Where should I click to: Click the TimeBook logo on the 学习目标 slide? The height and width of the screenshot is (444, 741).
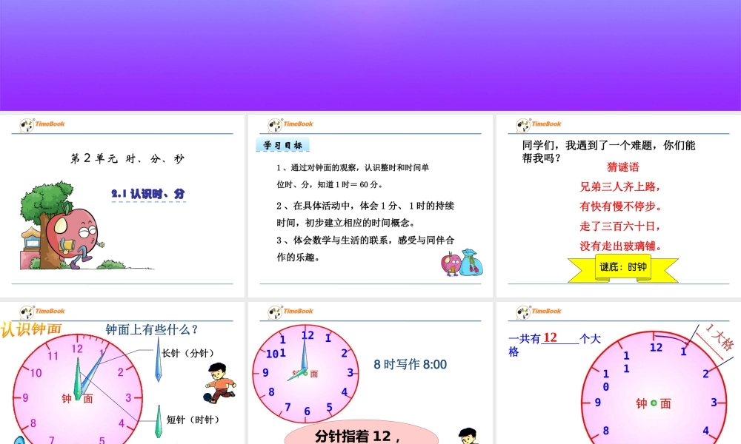290,125
